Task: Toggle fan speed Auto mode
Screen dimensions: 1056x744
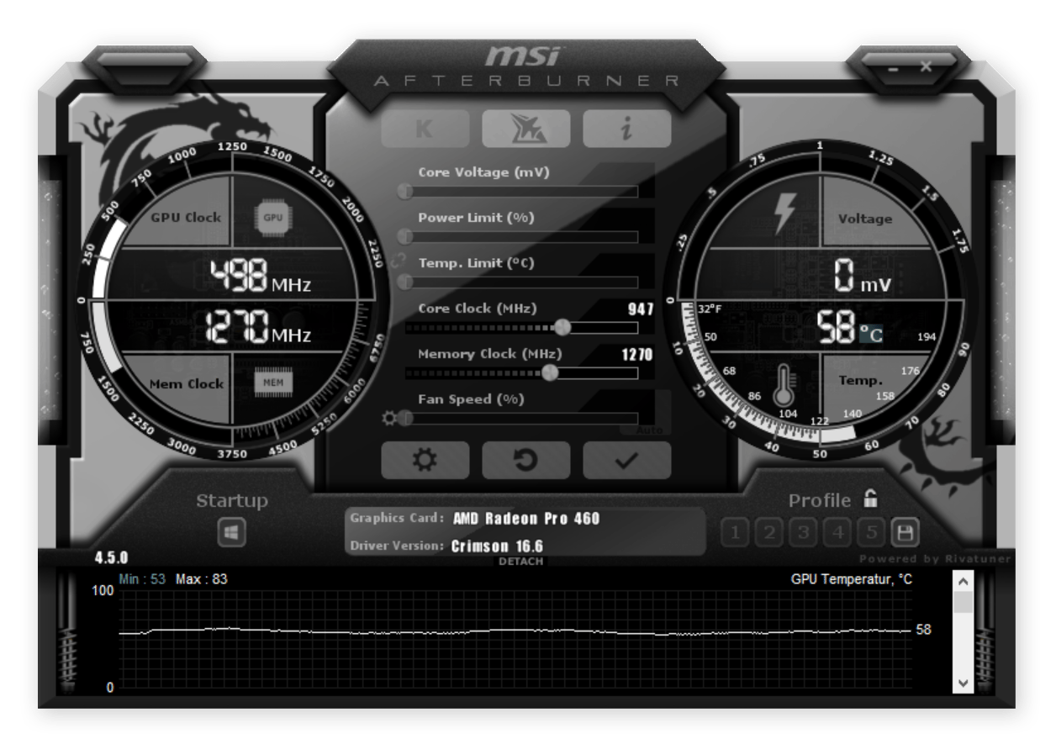Action: tap(649, 430)
